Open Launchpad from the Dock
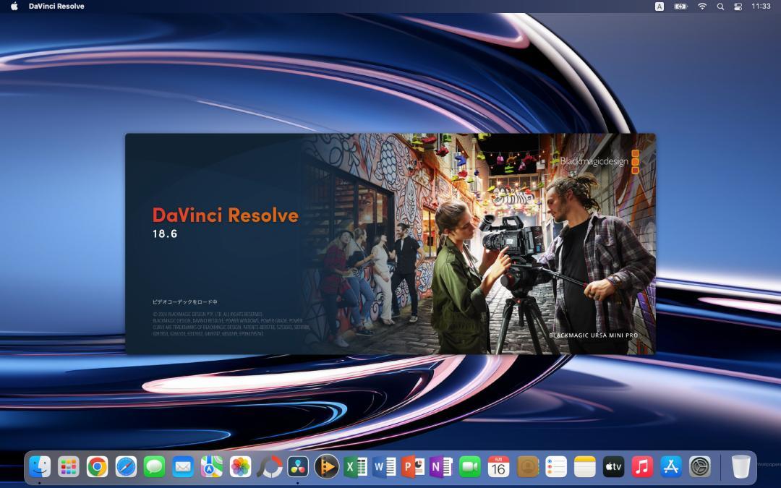 click(x=68, y=467)
